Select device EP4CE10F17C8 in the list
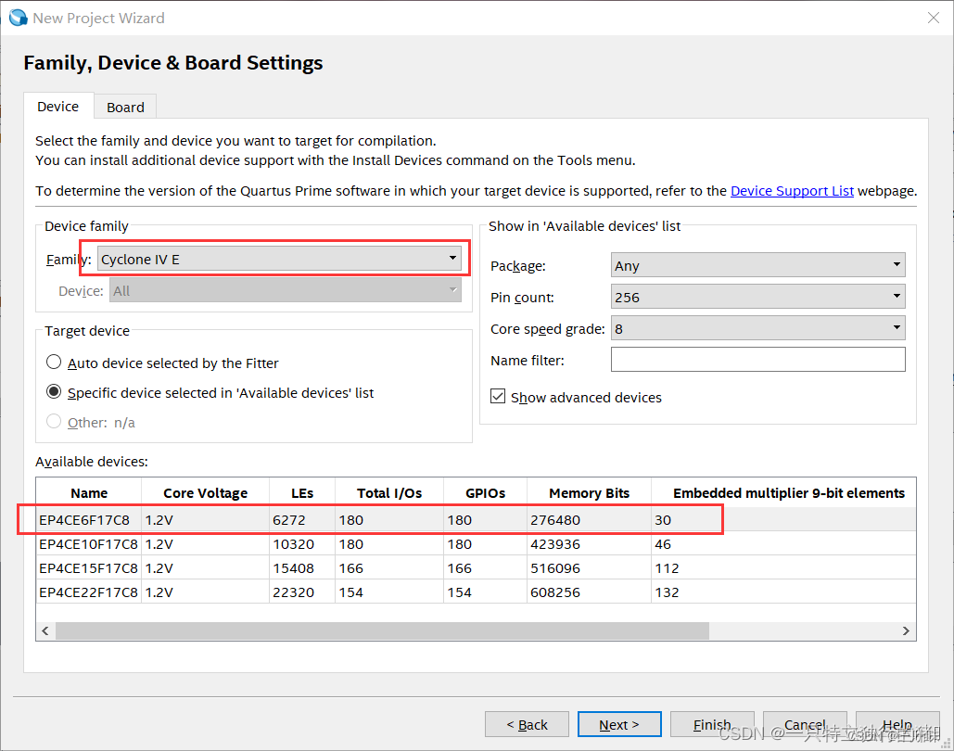 88,544
